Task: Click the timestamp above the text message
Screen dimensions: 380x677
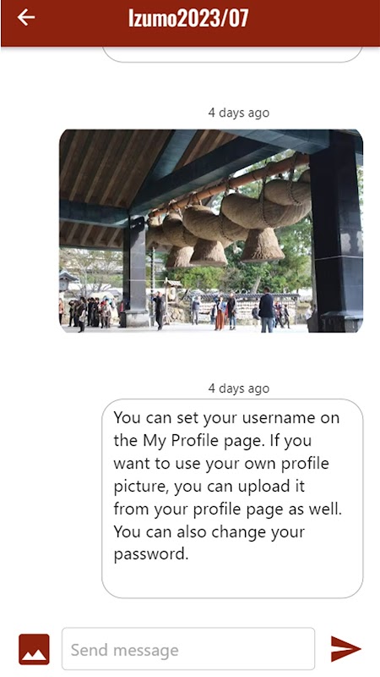Action: point(239,388)
